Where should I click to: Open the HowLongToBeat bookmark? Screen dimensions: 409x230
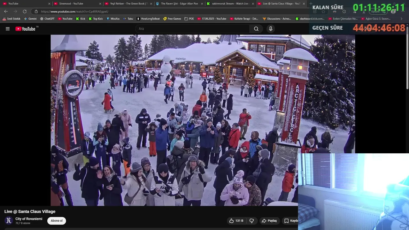click(148, 19)
